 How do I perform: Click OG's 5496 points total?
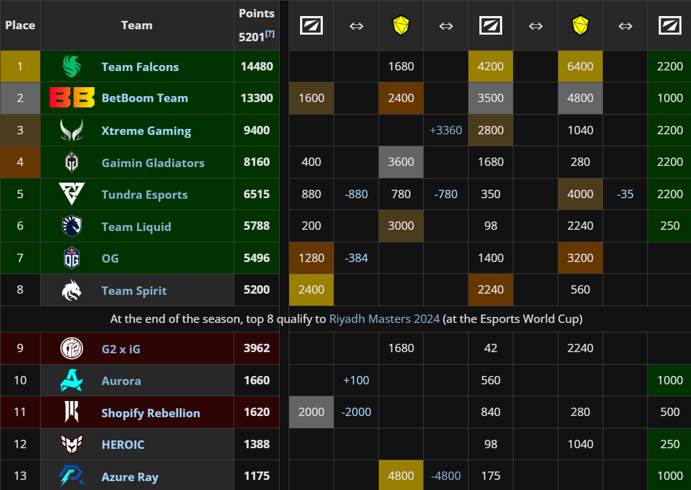point(257,258)
